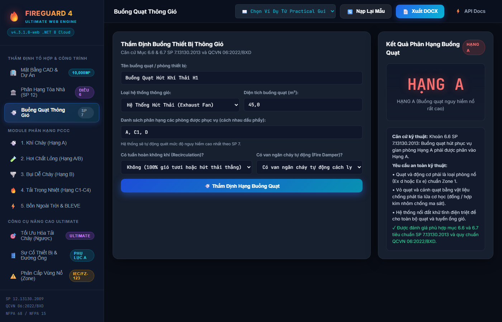Select the Khí Cháy (Hạng A) icon
502x322 pixels.
(13, 143)
